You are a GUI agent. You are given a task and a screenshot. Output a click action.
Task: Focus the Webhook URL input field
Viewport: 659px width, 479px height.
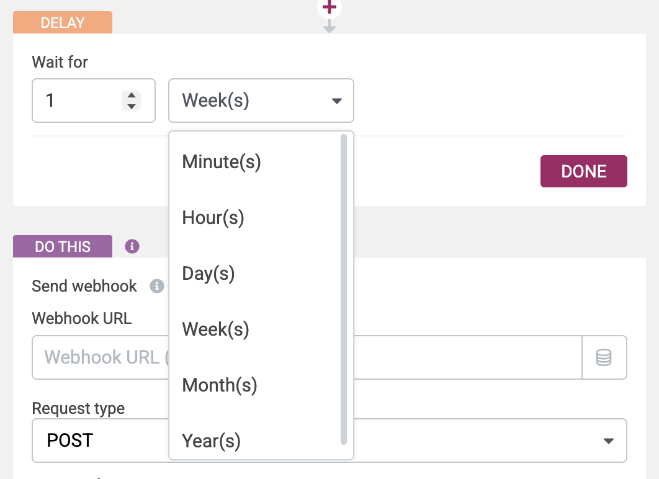99,357
